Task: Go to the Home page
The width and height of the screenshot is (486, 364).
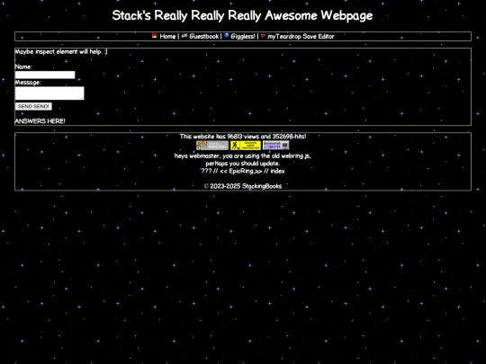Action: [167, 36]
